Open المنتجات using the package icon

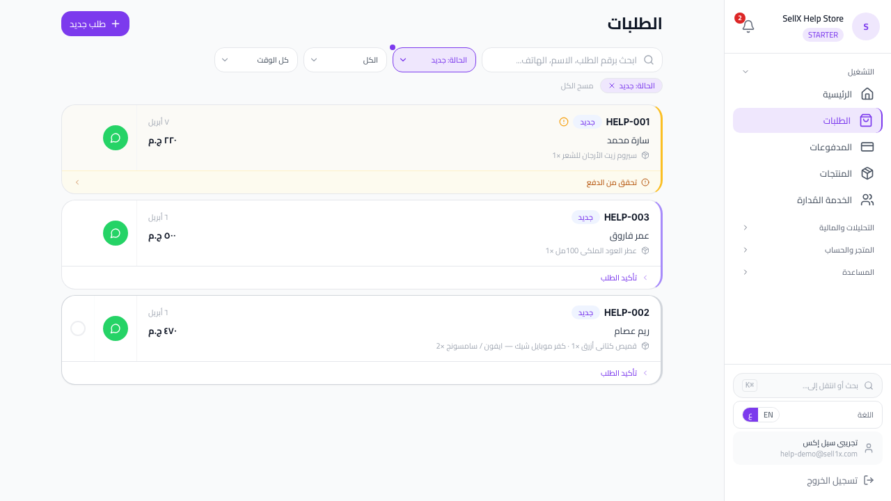click(x=867, y=173)
